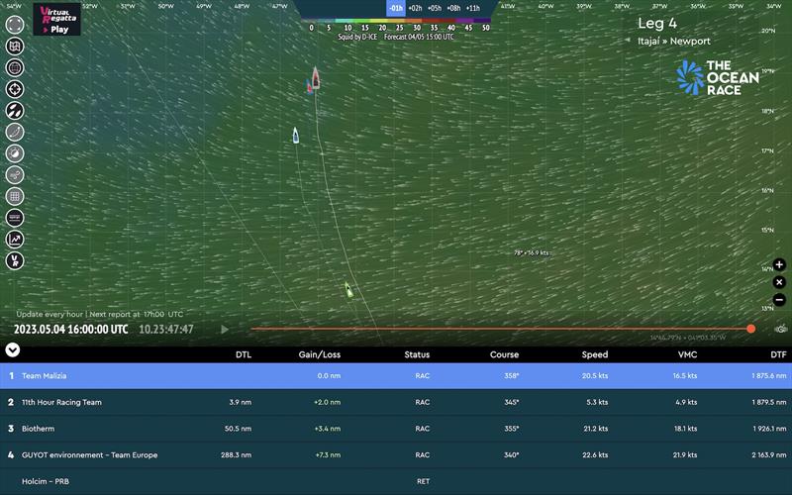Screen dimensions: 792x495
Task: Select the light blue boat on map
Action: click(x=295, y=136)
